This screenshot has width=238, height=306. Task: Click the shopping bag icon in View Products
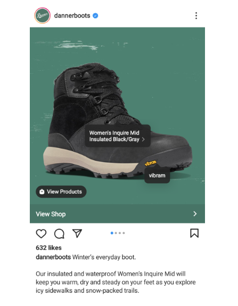42,192
